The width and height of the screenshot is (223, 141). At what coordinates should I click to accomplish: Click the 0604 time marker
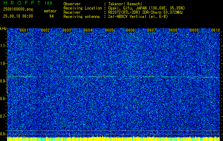coord(88,30)
